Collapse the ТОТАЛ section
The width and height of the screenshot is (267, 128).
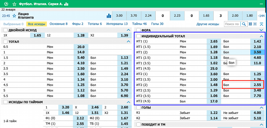[129, 42]
